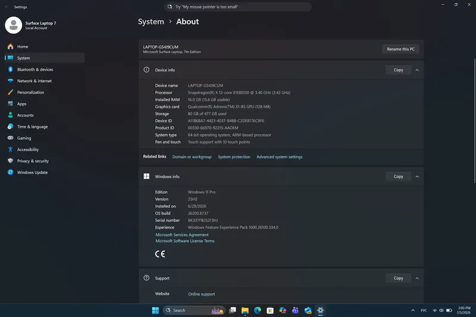
Task: Click the Processor value Snapdragon X 12-core
Action: [239, 93]
